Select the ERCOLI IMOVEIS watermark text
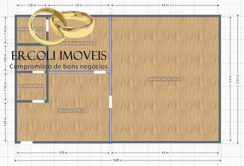This screenshot has width=244, height=166. click(x=59, y=56)
